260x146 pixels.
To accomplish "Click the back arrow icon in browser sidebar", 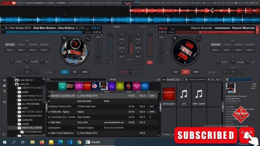I will [x=4, y=102].
